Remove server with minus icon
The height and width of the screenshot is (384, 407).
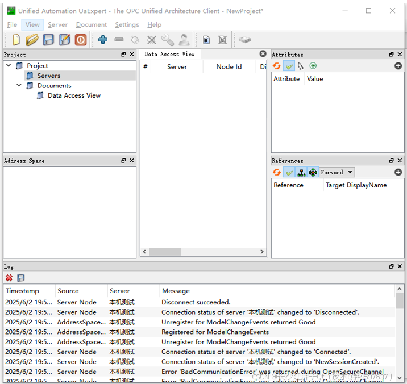pyautogui.click(x=119, y=40)
